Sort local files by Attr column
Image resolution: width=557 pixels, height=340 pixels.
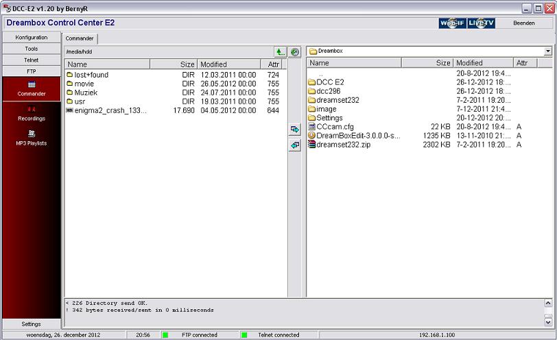coord(525,63)
